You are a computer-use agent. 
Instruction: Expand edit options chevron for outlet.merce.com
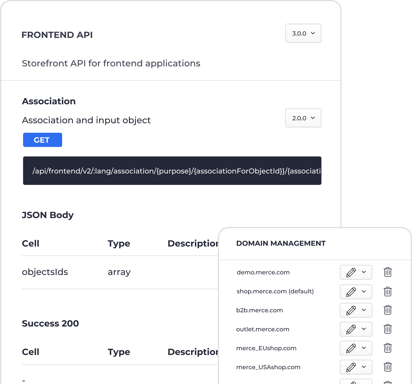[364, 329]
